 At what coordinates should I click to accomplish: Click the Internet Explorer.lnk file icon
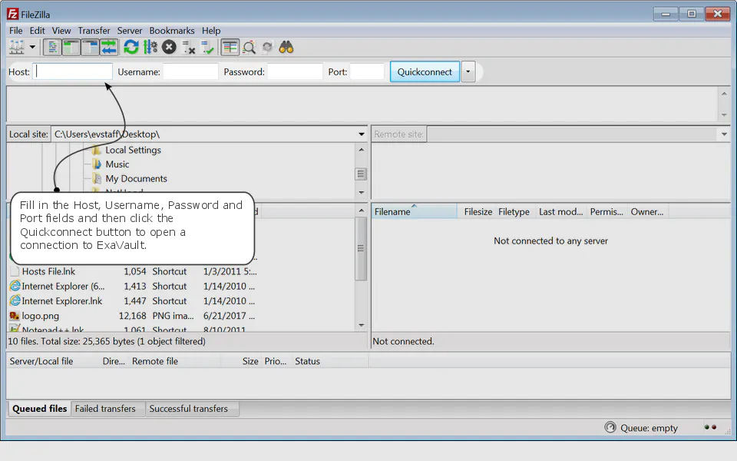15,300
